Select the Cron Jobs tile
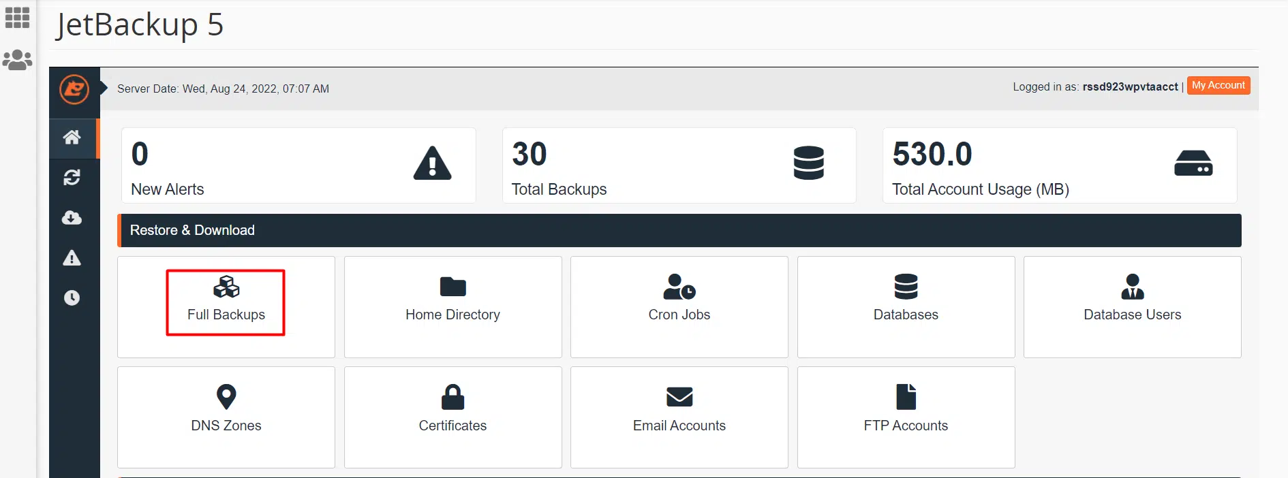The image size is (1288, 478). point(679,306)
